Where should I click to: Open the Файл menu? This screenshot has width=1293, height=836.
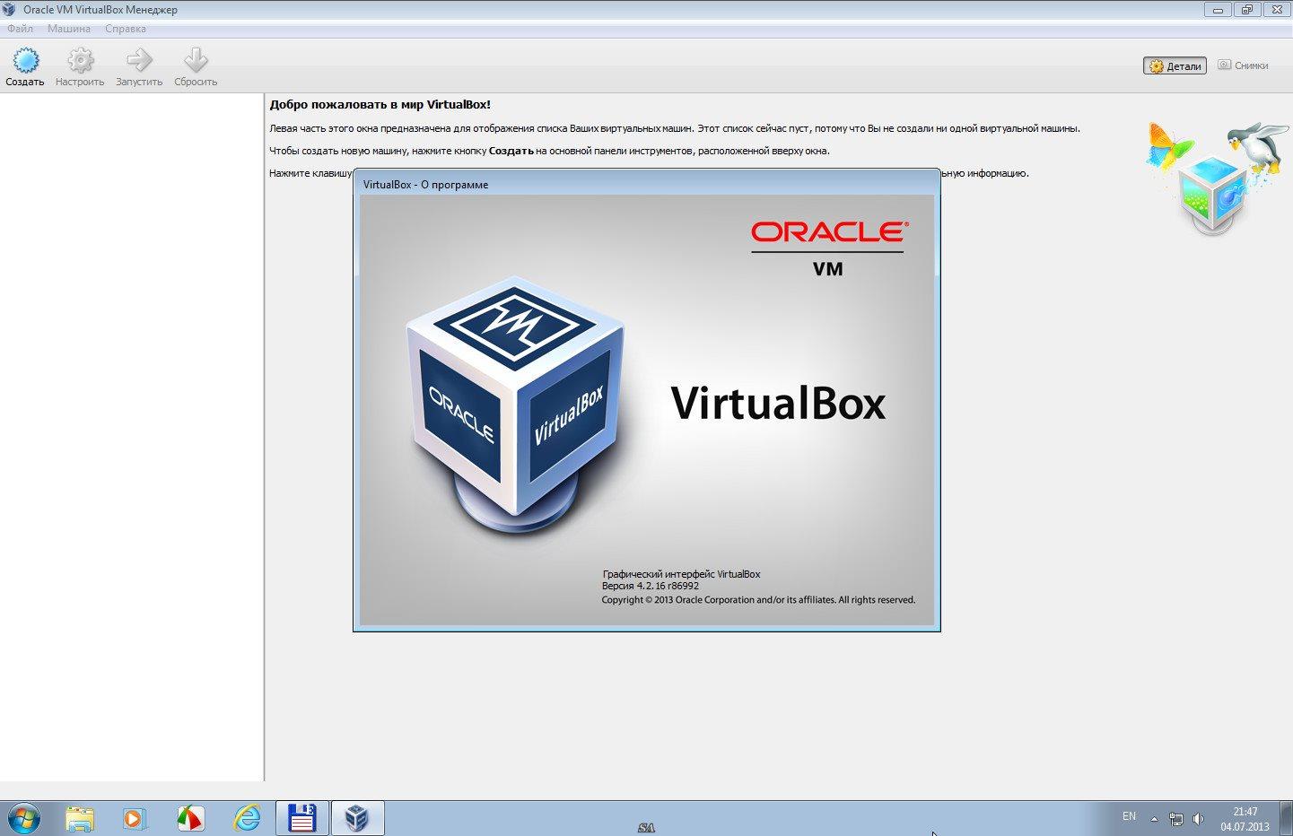(x=20, y=29)
